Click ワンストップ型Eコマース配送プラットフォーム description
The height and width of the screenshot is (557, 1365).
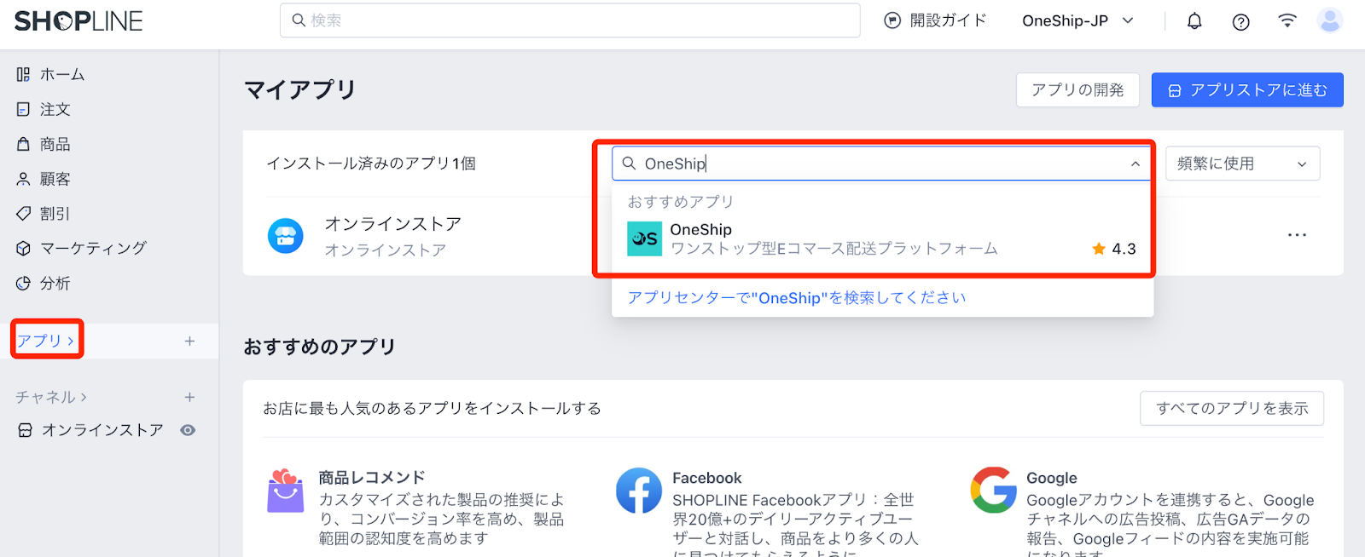click(834, 249)
